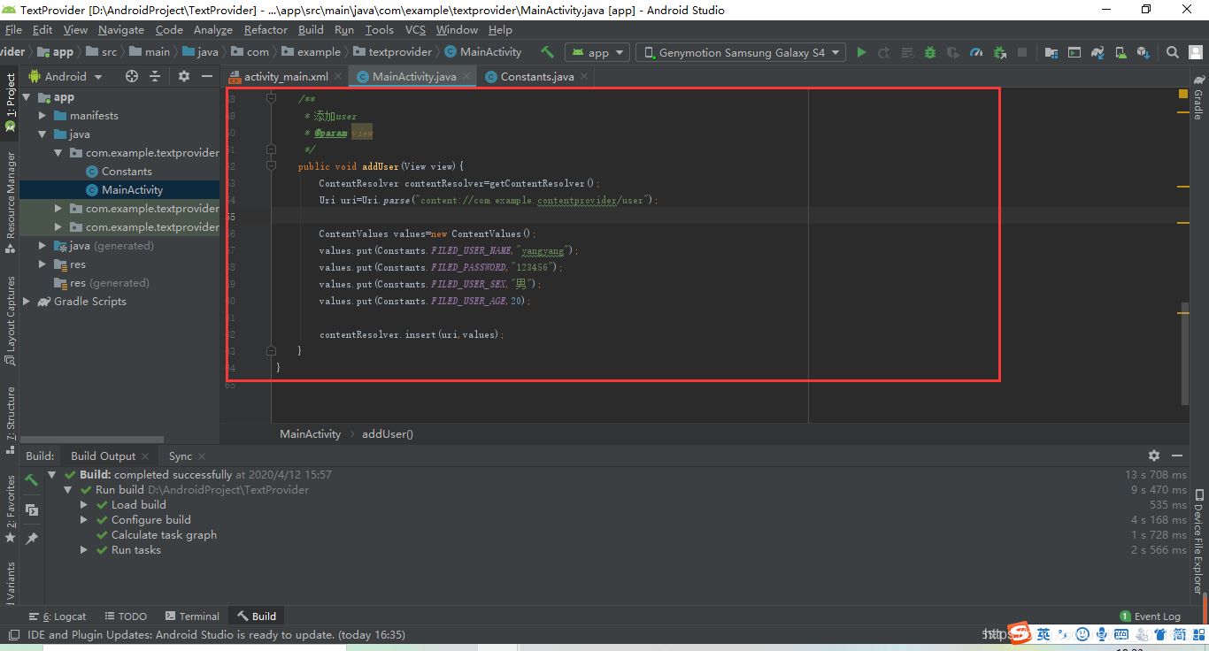Click the 'textprovider' breadcrumb in navigation bar
Screen dimensions: 1209x651
coord(392,52)
